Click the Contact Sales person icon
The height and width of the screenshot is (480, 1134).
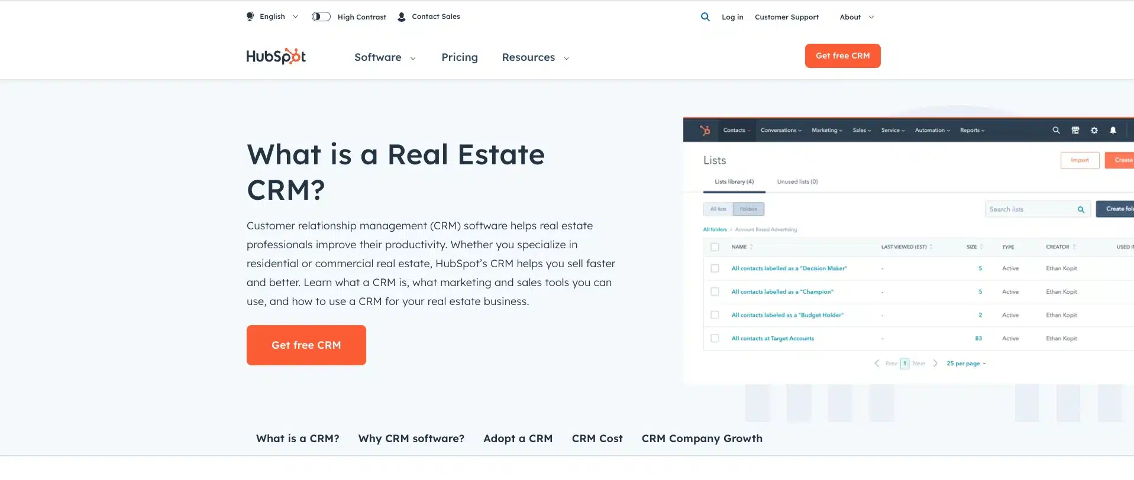click(x=402, y=17)
